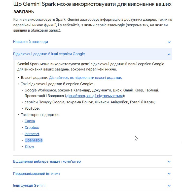
Task: Click the Такі сторонні додатки list label
Action: [40, 115]
